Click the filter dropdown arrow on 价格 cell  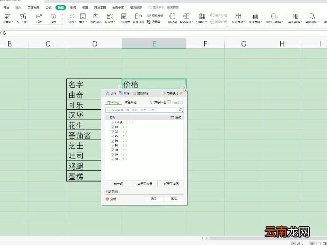point(184,87)
